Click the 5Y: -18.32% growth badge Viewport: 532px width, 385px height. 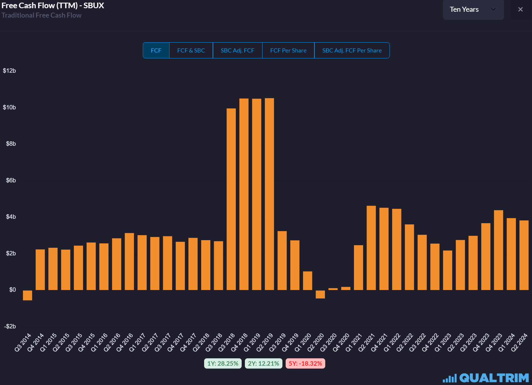tap(305, 363)
